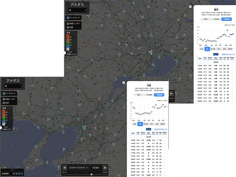This screenshot has width=236, height=177.
Task: Step to next time in lower map
Action: [105, 167]
